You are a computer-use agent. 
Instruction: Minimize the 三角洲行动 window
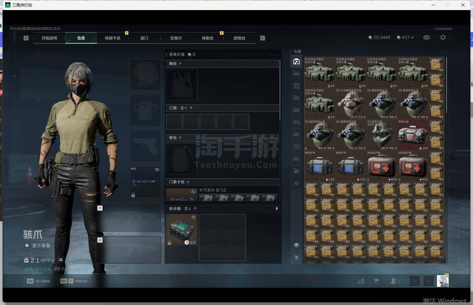(433, 5)
